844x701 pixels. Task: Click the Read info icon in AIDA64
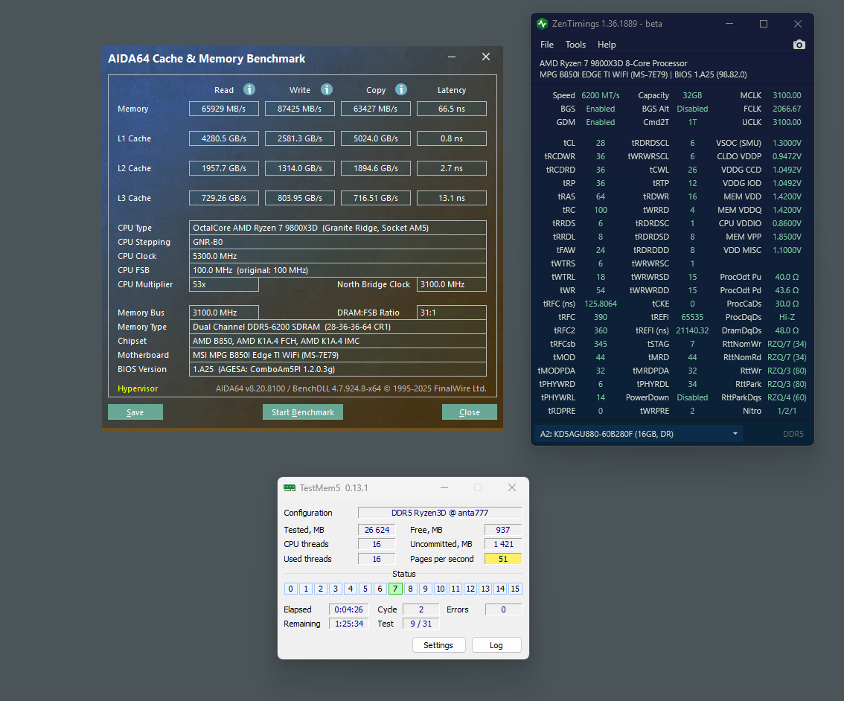[249, 89]
